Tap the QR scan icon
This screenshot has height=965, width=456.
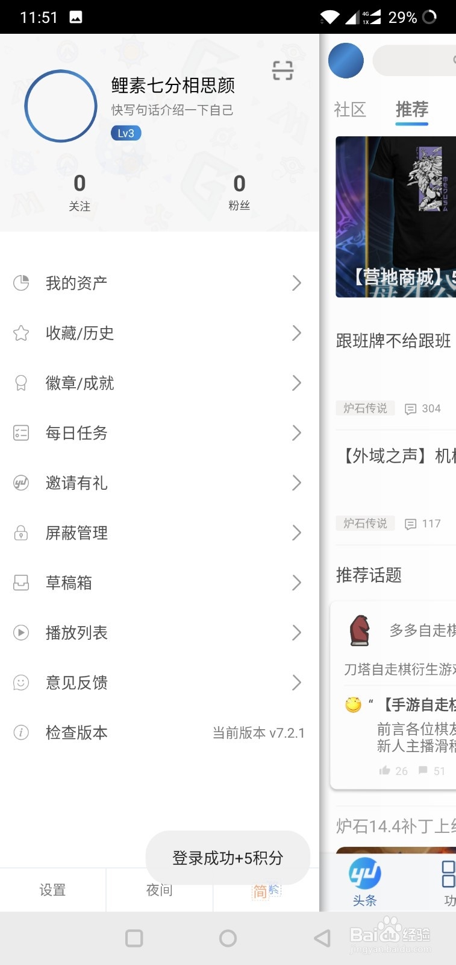[283, 71]
